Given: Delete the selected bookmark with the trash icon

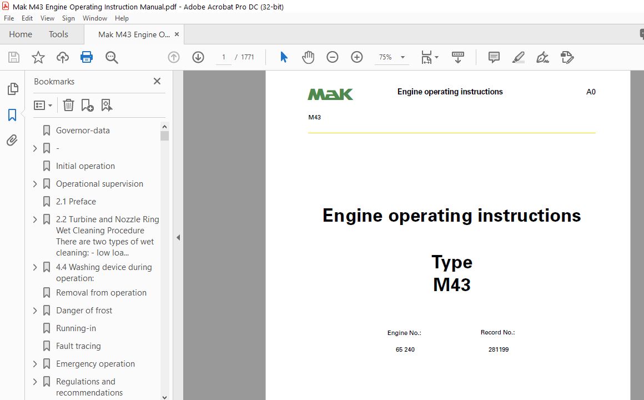Looking at the screenshot, I should pos(68,105).
